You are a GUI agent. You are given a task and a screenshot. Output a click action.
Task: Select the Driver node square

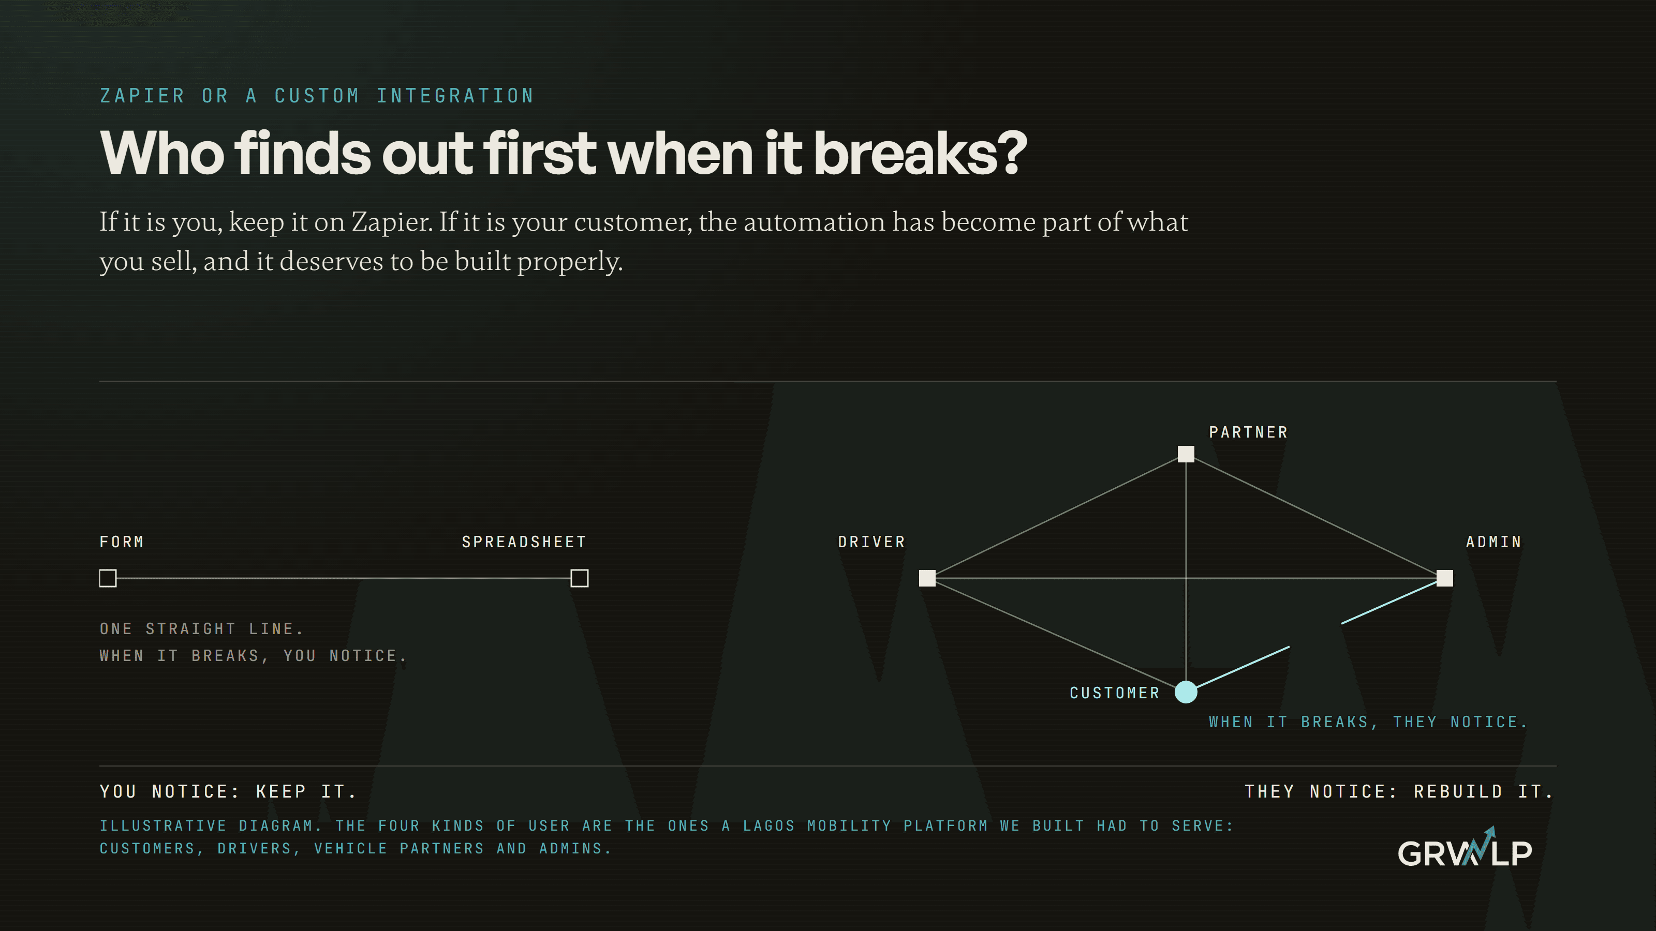click(x=927, y=578)
